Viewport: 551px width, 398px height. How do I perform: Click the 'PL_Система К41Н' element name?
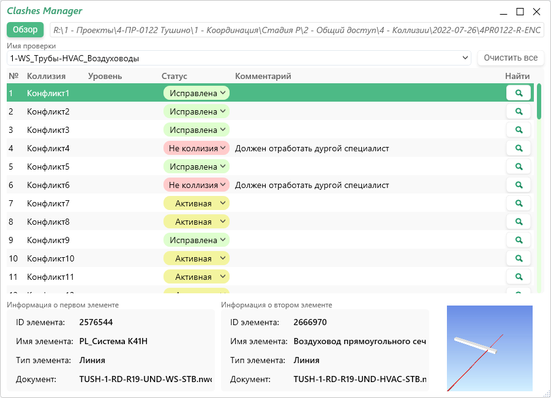(x=113, y=342)
